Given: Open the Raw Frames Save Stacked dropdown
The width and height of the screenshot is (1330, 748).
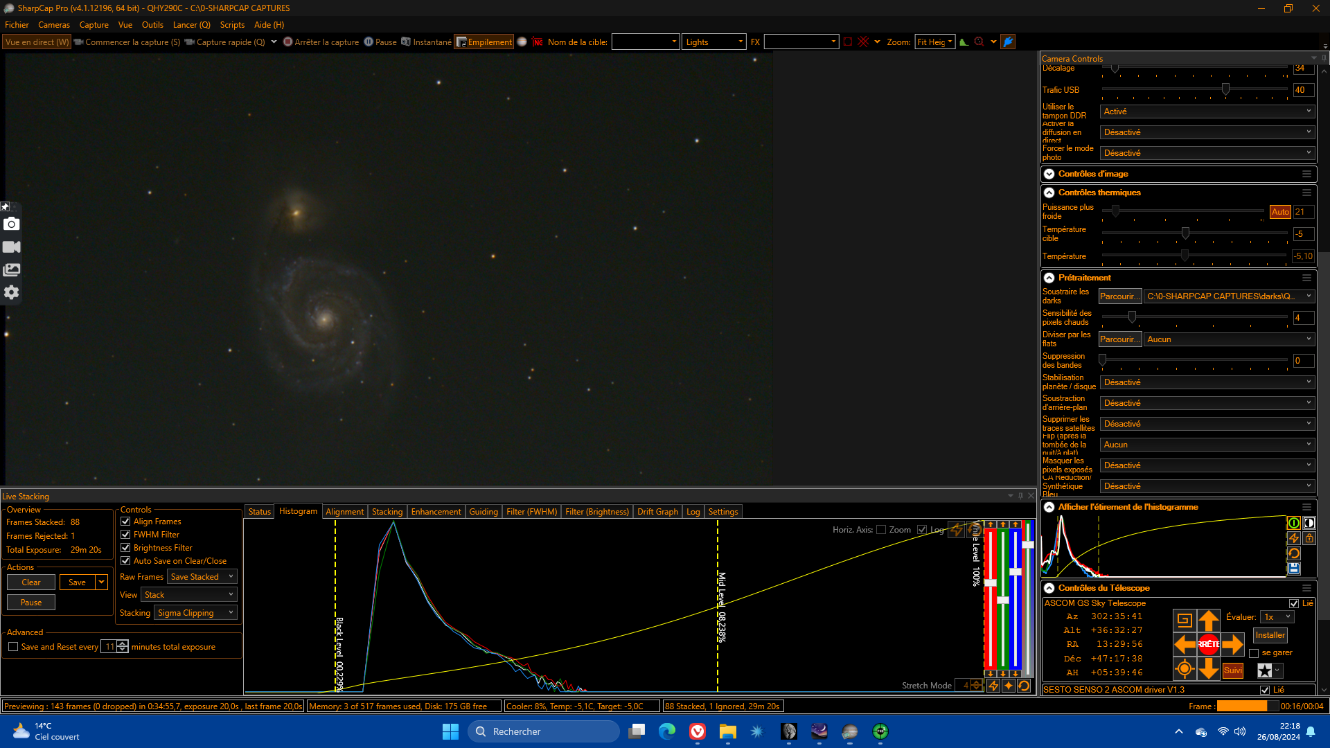Looking at the screenshot, I should pos(202,577).
